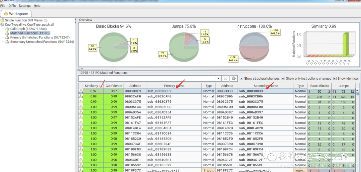Click the table scrollbar up arrow

[x=357, y=90]
